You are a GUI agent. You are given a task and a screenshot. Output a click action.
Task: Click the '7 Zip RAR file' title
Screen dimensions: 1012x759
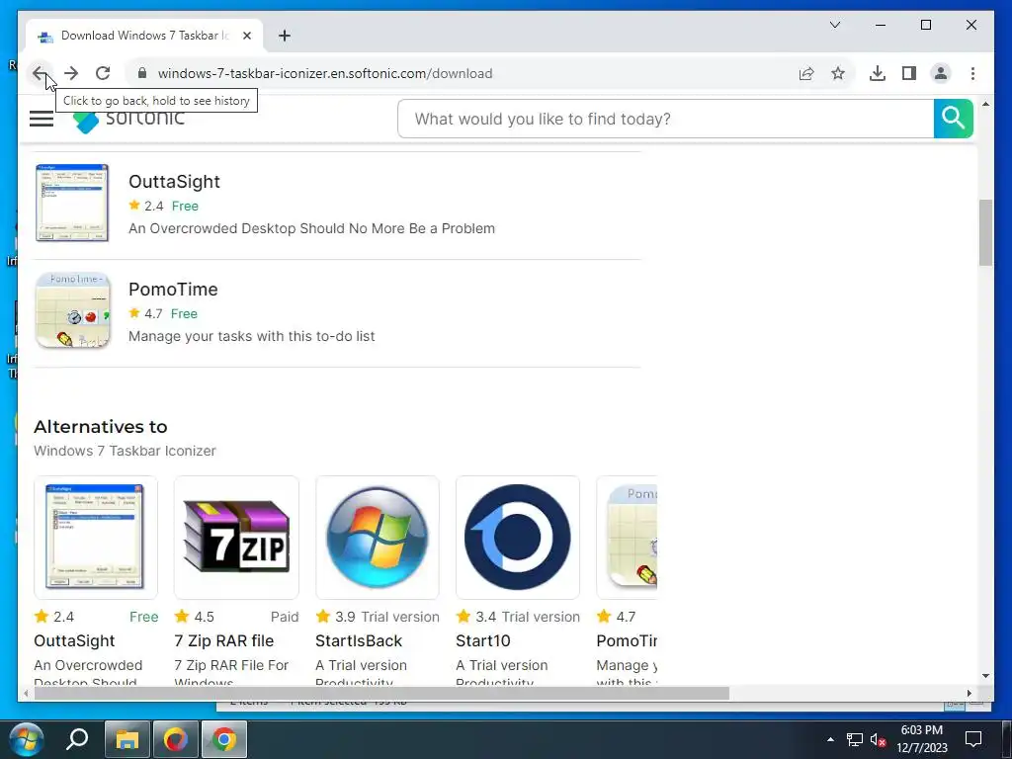click(x=224, y=640)
